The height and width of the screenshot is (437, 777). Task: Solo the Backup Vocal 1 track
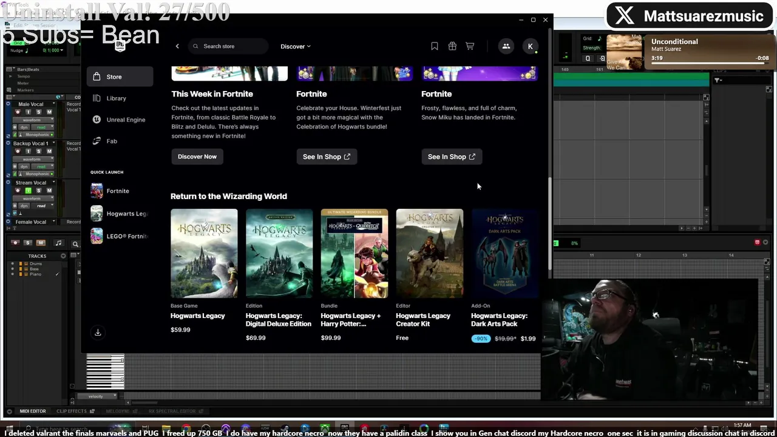39,151
